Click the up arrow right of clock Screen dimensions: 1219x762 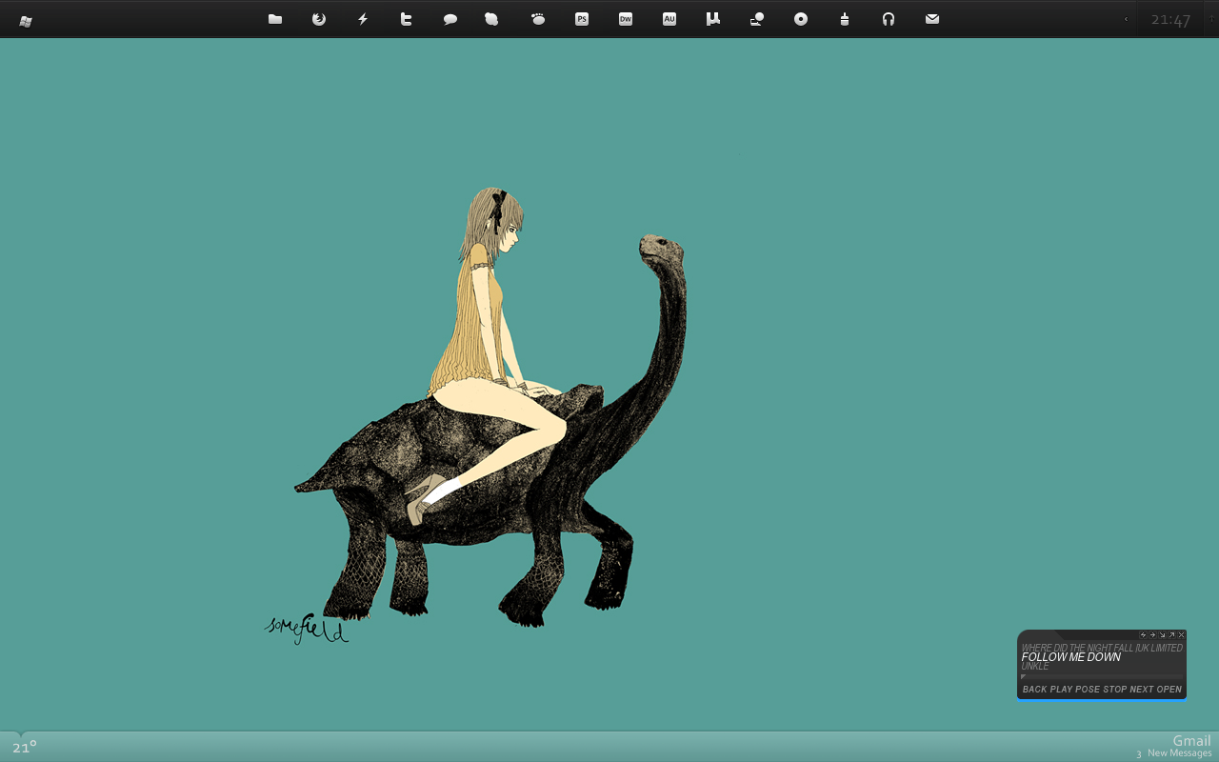tap(1211, 19)
